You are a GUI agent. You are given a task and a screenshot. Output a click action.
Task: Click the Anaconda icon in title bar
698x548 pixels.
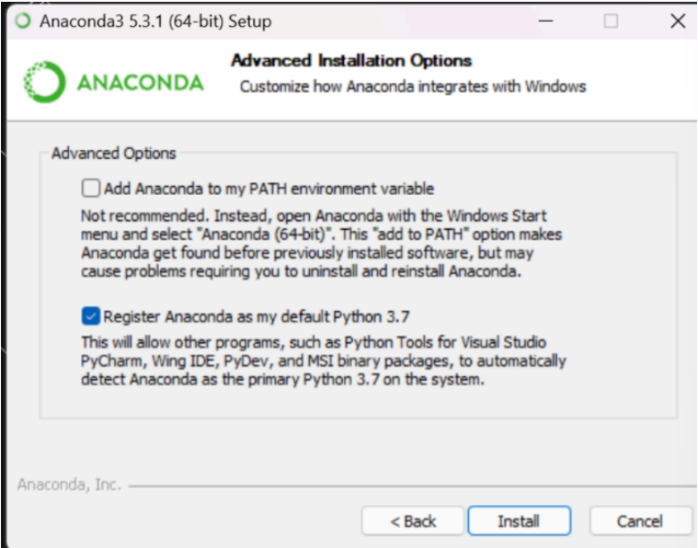pyautogui.click(x=23, y=21)
